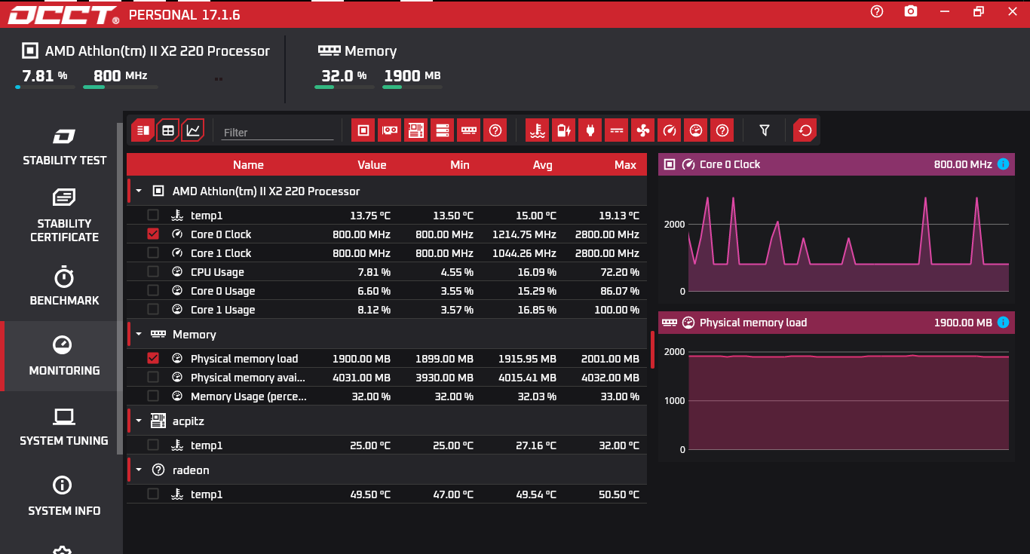Collapse the AMD Athlon II X2 220 Processor group
Screen dimensions: 1030x554
(x=139, y=191)
